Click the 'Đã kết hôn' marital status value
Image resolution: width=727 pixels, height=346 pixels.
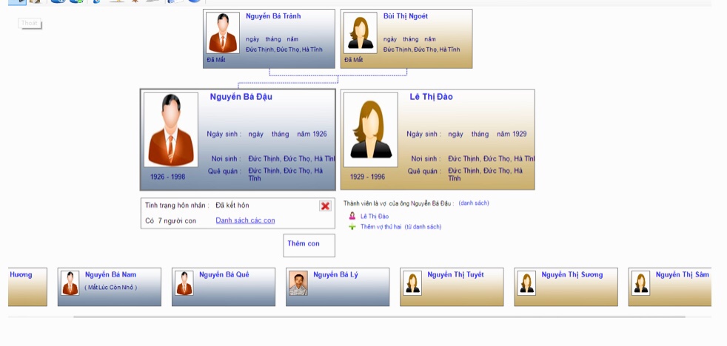coord(232,206)
